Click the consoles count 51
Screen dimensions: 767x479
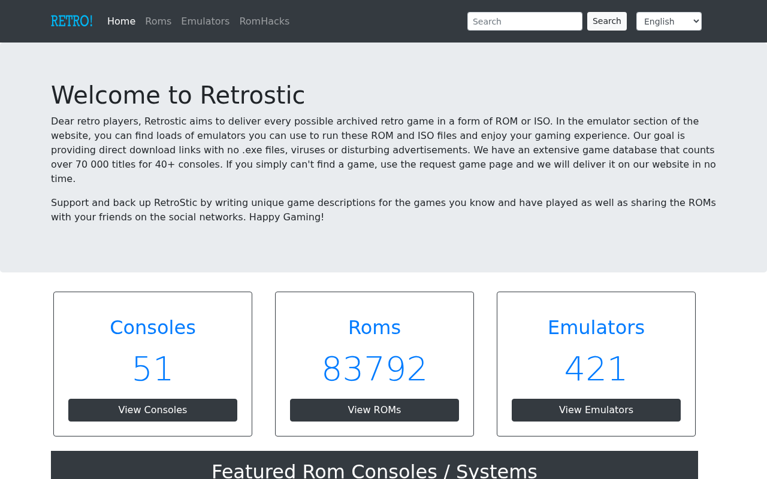pos(153,369)
